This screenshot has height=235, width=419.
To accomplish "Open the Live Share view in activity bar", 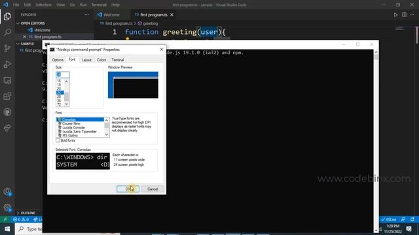I will point(7,128).
